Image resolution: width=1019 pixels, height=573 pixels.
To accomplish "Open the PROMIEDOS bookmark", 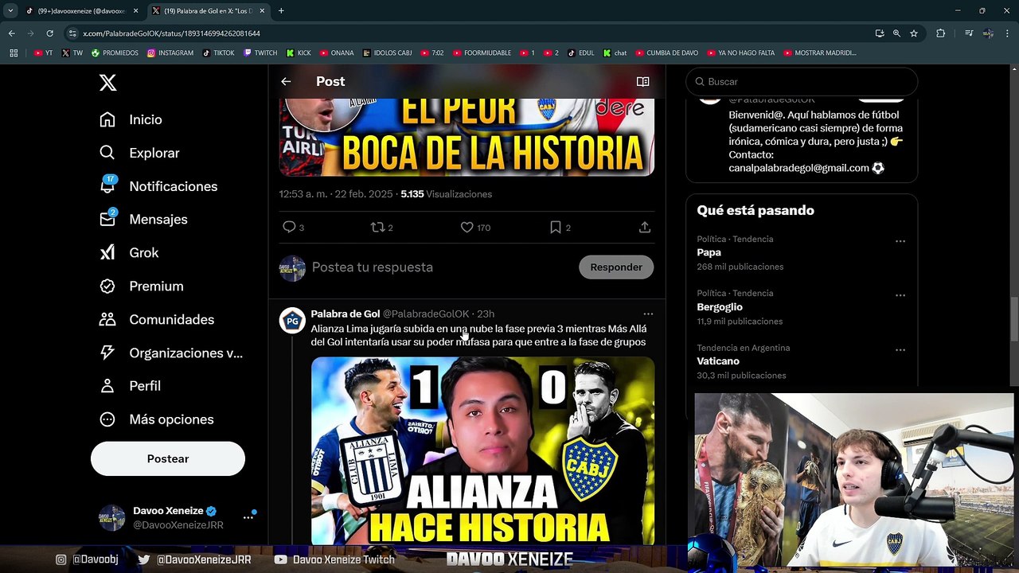I will pyautogui.click(x=115, y=53).
